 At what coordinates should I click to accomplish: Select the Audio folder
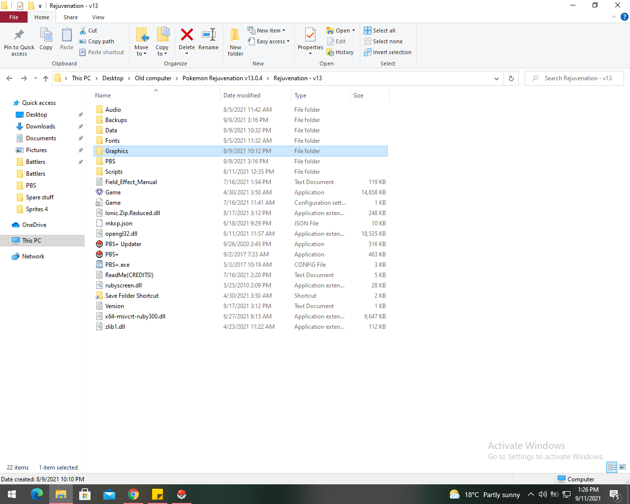coord(113,110)
